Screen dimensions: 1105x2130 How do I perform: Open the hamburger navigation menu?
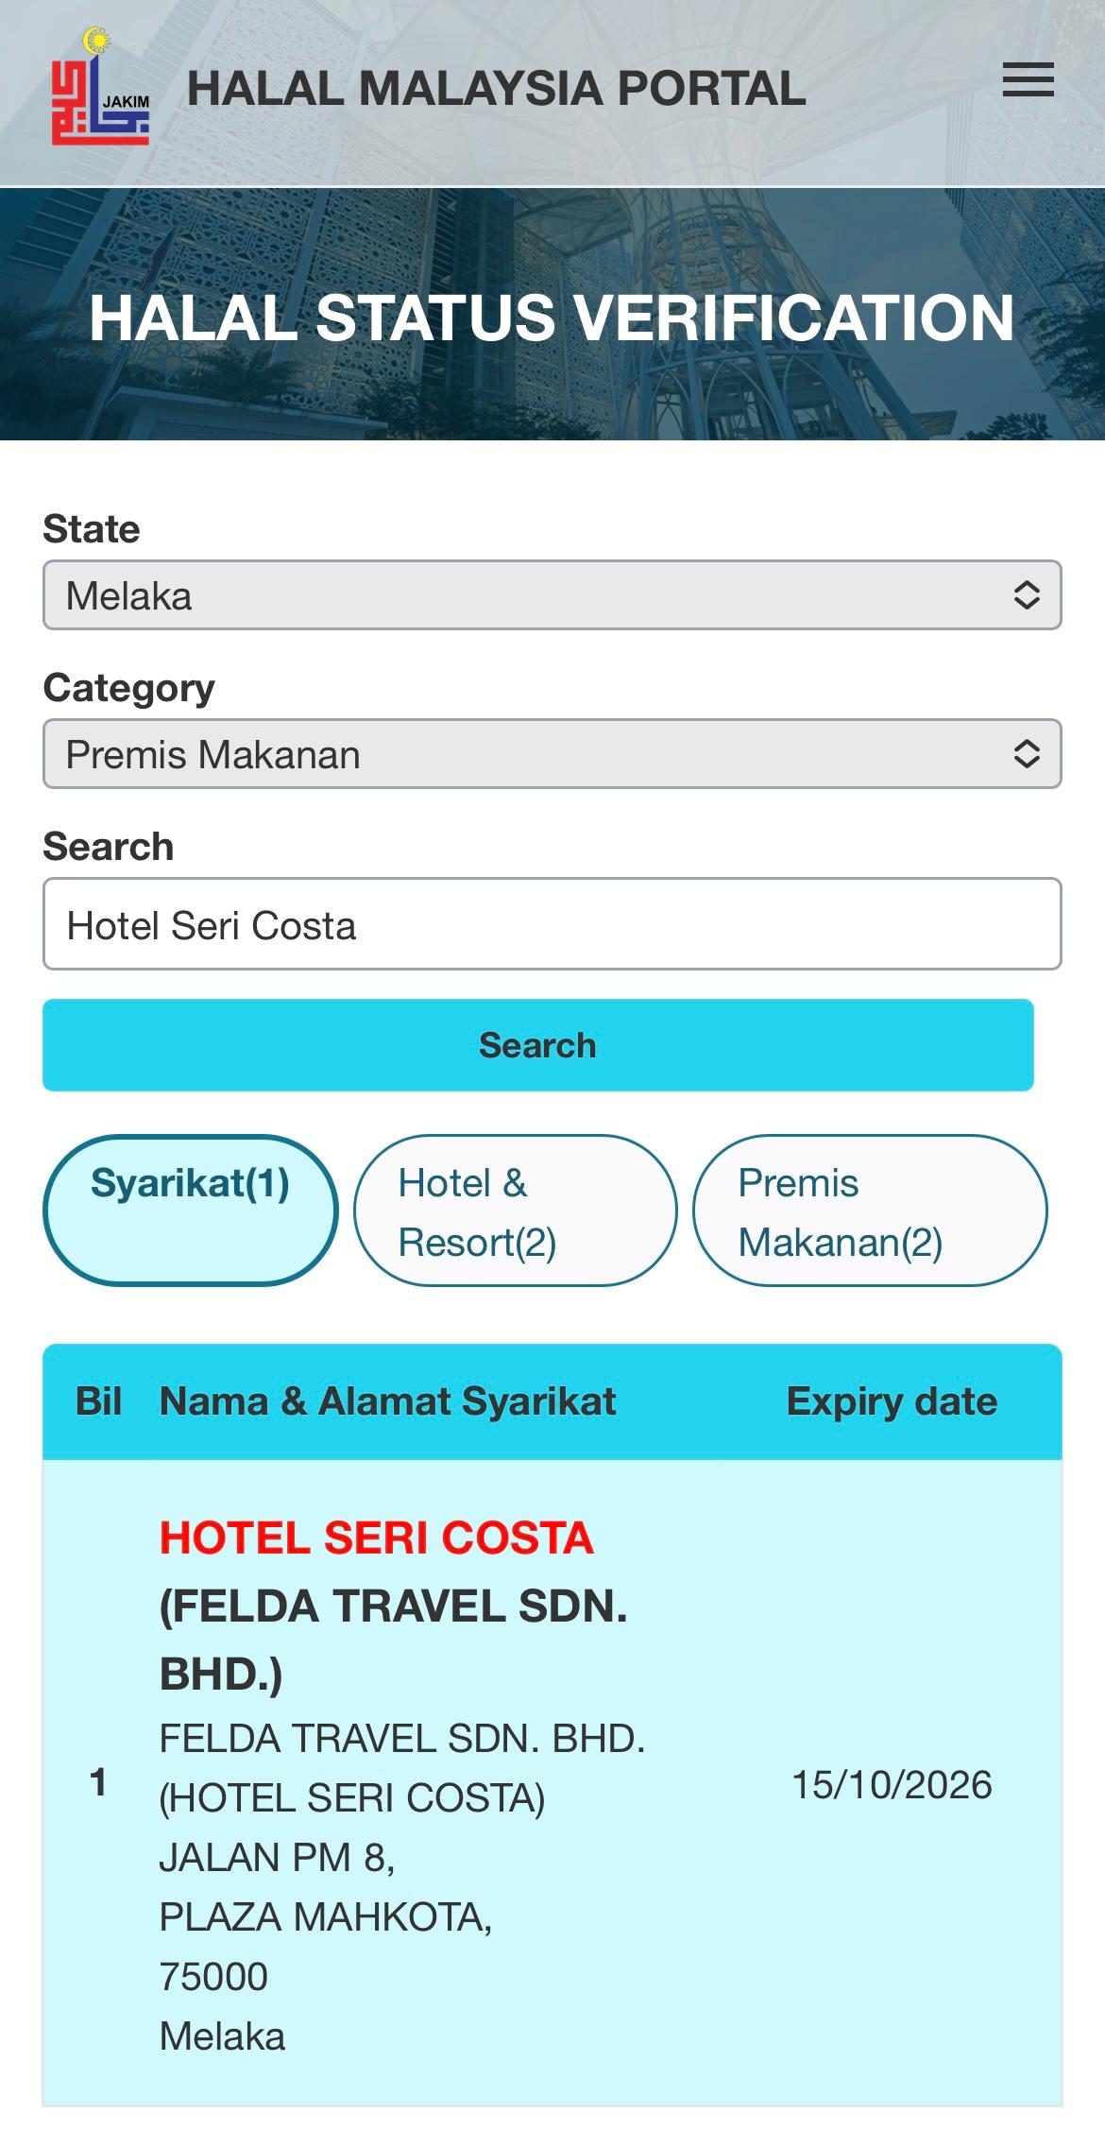1028,80
